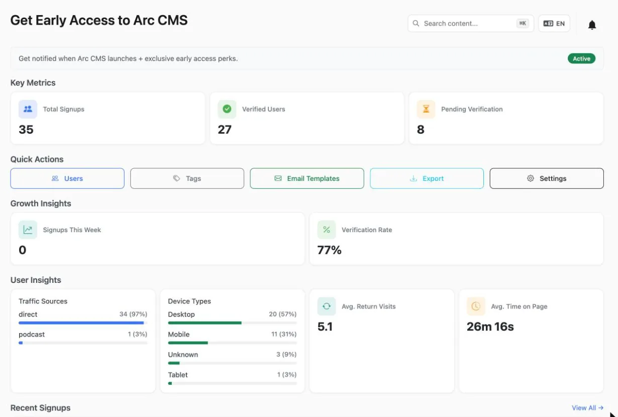
Task: Click the Mobile device type progress bar
Action: coord(232,343)
